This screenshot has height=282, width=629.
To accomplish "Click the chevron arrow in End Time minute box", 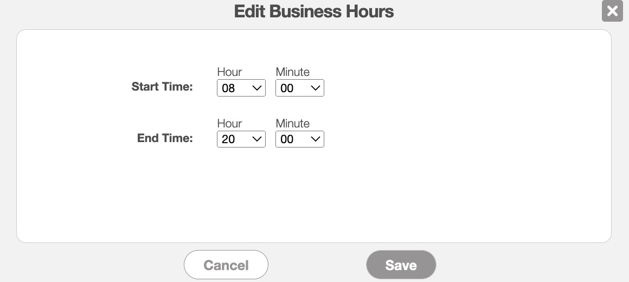I will [x=316, y=139].
